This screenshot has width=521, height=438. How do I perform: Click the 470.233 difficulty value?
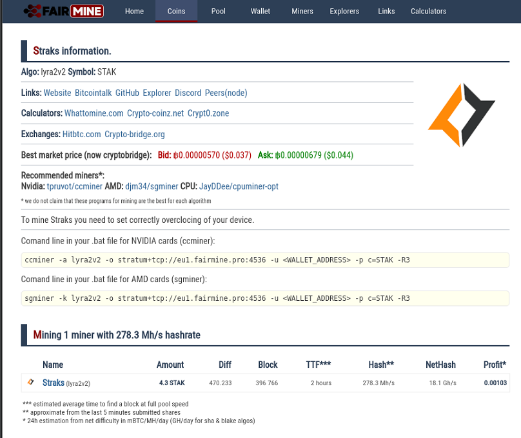click(221, 383)
